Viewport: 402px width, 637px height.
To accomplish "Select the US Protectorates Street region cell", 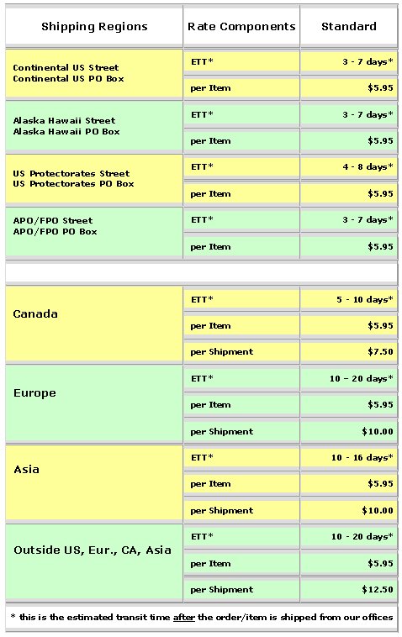I will coord(94,179).
